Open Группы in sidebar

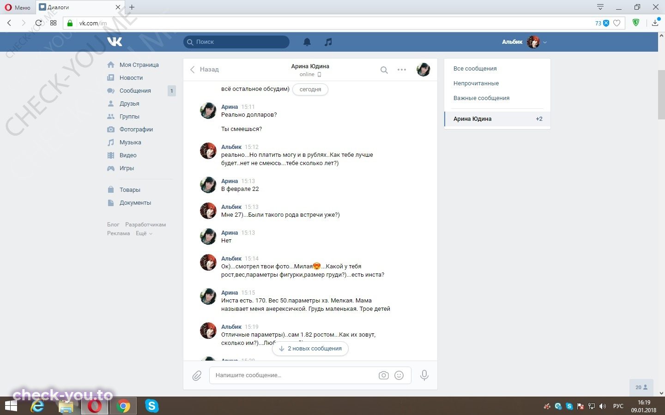point(129,117)
